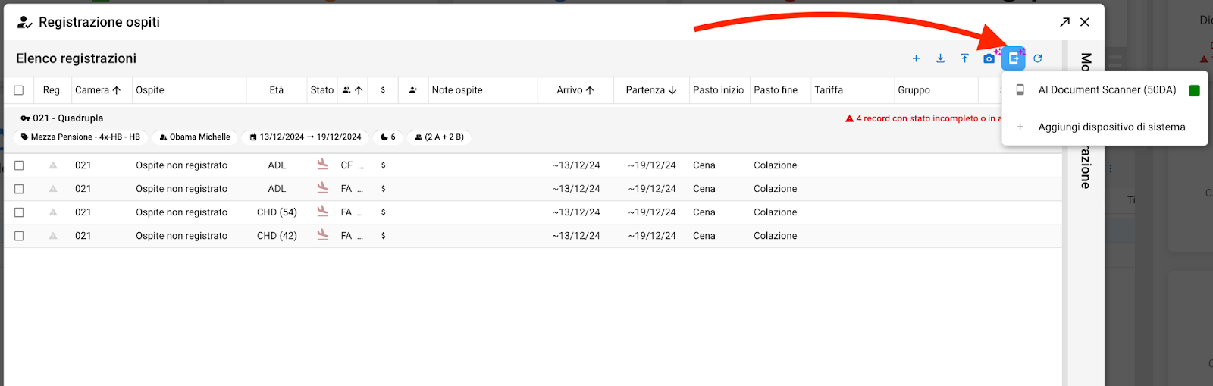Screen dimensions: 1213x386
Task: Tick the select-all checkbox in table header
Action: 19,90
